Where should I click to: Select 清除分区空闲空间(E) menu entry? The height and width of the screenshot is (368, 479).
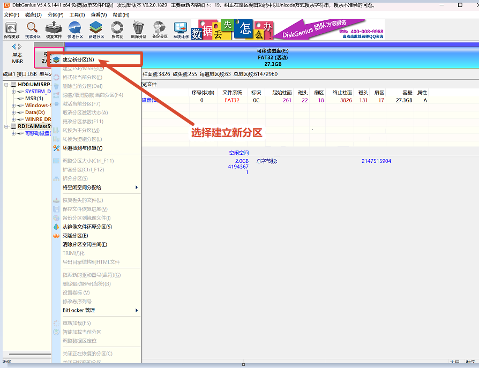click(x=96, y=245)
